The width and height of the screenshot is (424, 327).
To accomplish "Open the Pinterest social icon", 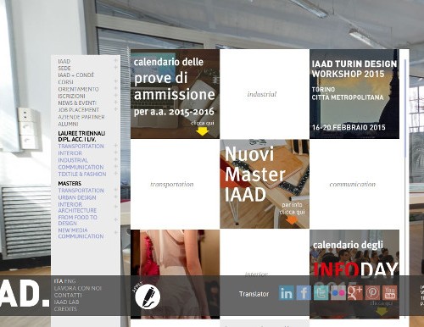I will (372, 293).
